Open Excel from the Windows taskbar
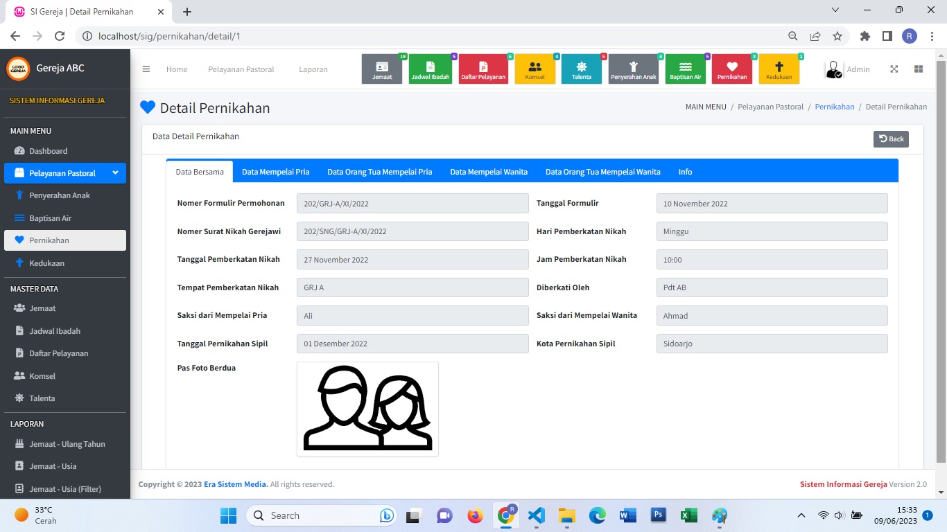This screenshot has height=532, width=947. pyautogui.click(x=688, y=515)
